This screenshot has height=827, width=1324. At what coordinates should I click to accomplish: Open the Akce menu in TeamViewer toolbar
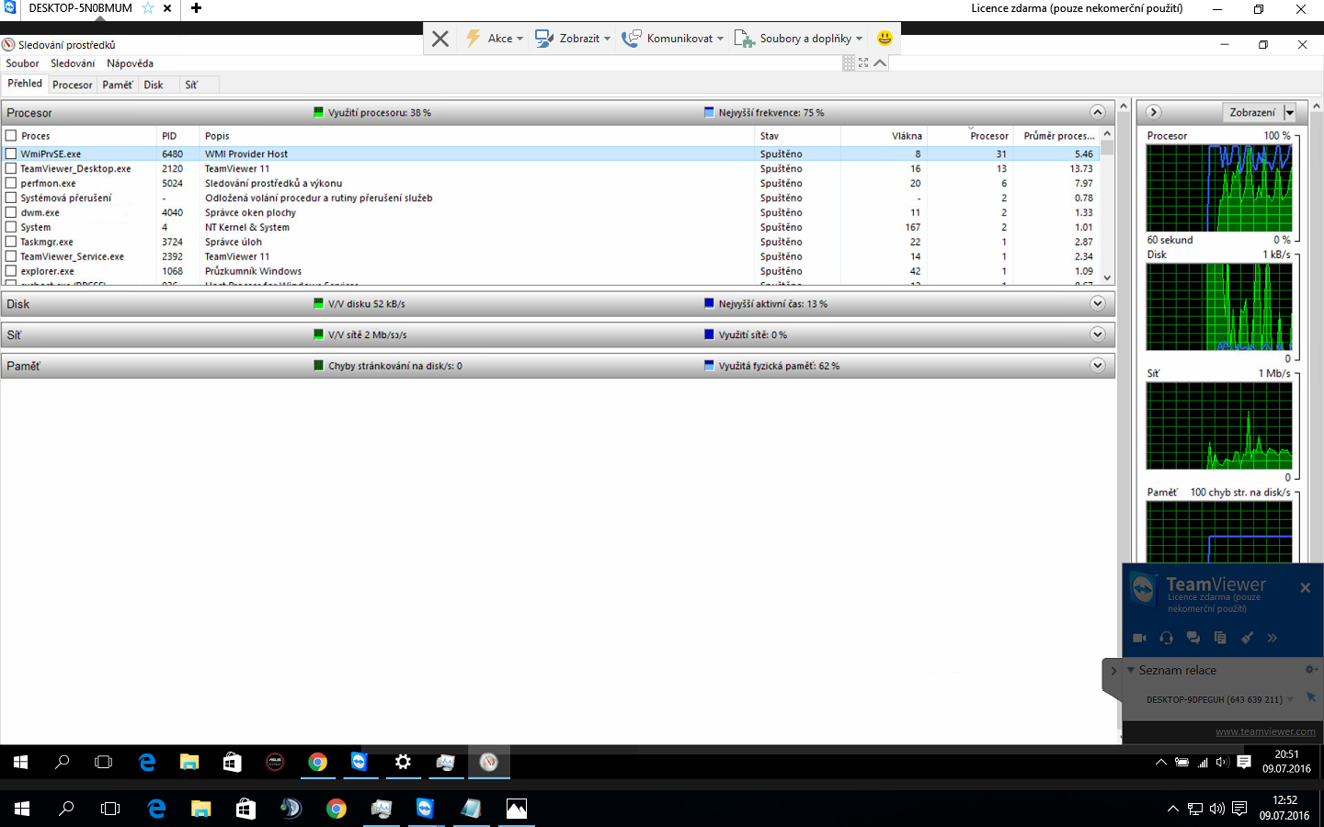pos(494,39)
